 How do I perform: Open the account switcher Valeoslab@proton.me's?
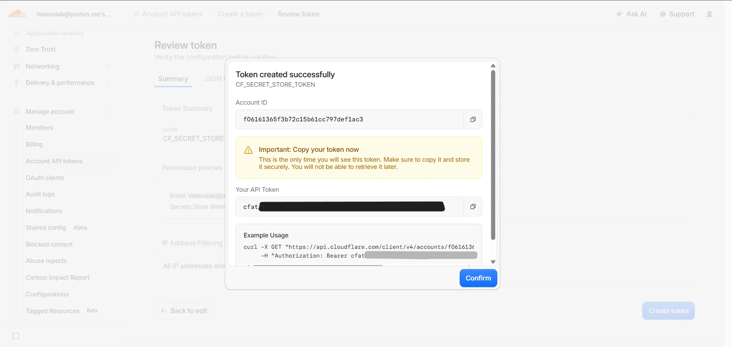74,14
